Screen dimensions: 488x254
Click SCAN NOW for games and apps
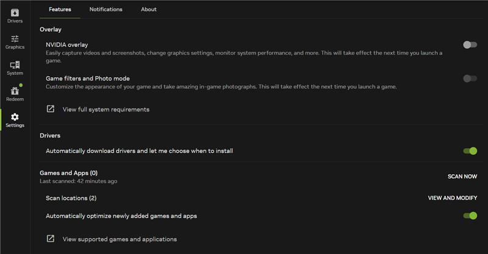pyautogui.click(x=462, y=176)
